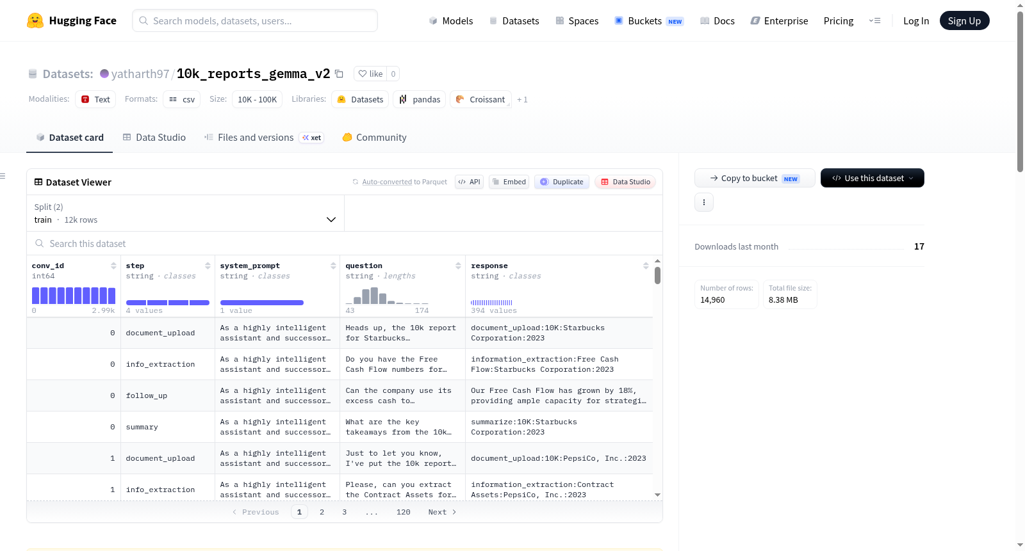Open the Use this dataset dropdown
Image resolution: width=1025 pixels, height=551 pixels.
click(x=872, y=178)
